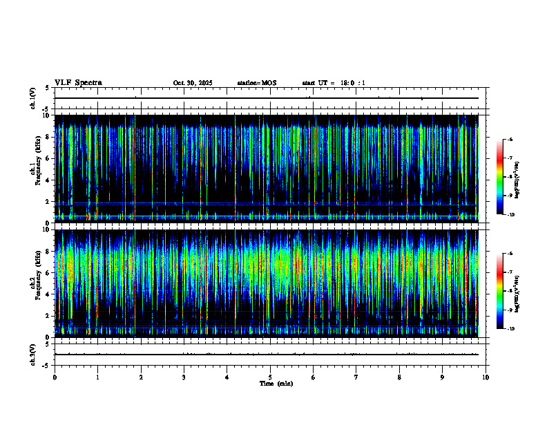Click the log(PSD) label beside ch.2 colorbar
547x423 pixels.
coord(517,294)
